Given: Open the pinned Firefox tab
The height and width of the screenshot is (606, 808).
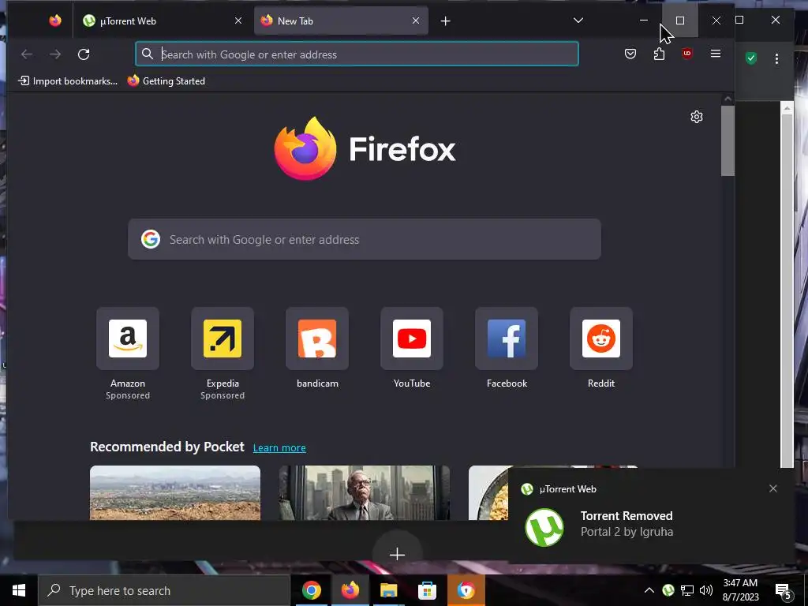Looking at the screenshot, I should [55, 21].
